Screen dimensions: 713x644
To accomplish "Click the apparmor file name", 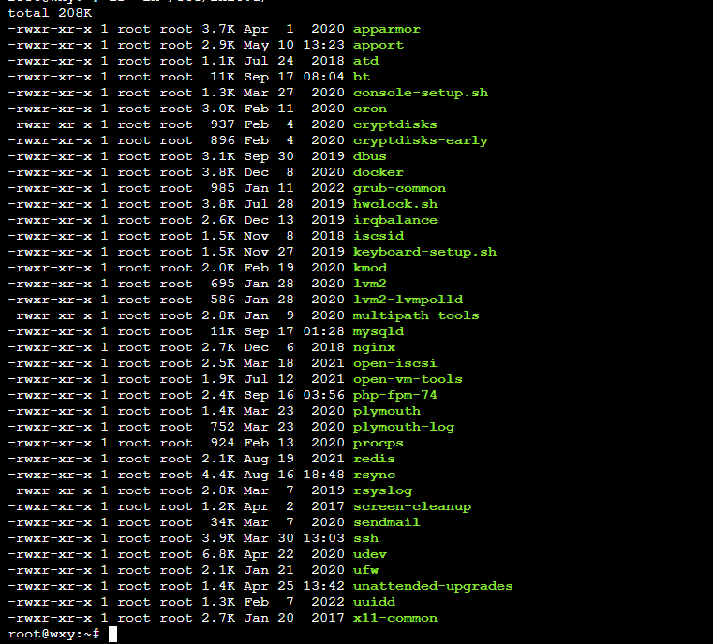I will pos(387,30).
